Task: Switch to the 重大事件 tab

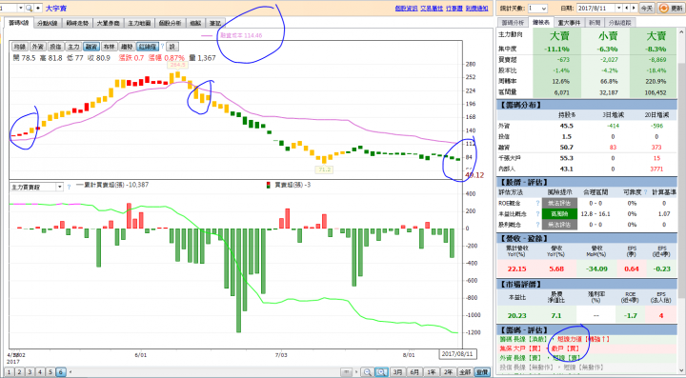Action: [x=569, y=23]
